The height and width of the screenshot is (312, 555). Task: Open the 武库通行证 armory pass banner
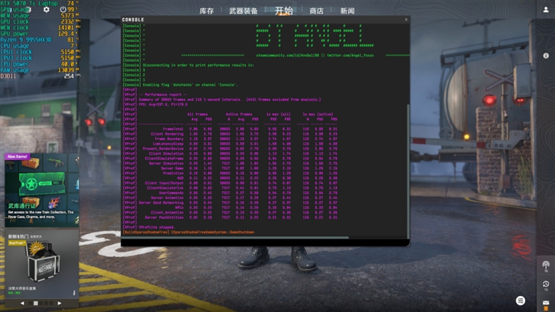[42, 190]
